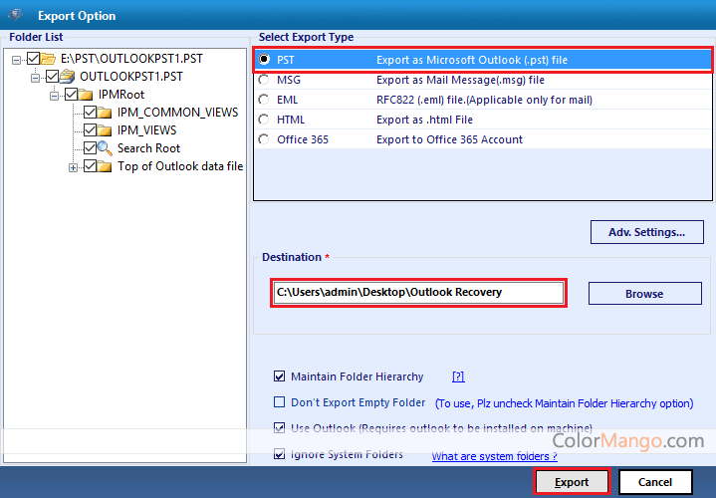Click the Browse button
This screenshot has width=716, height=498.
(x=644, y=293)
